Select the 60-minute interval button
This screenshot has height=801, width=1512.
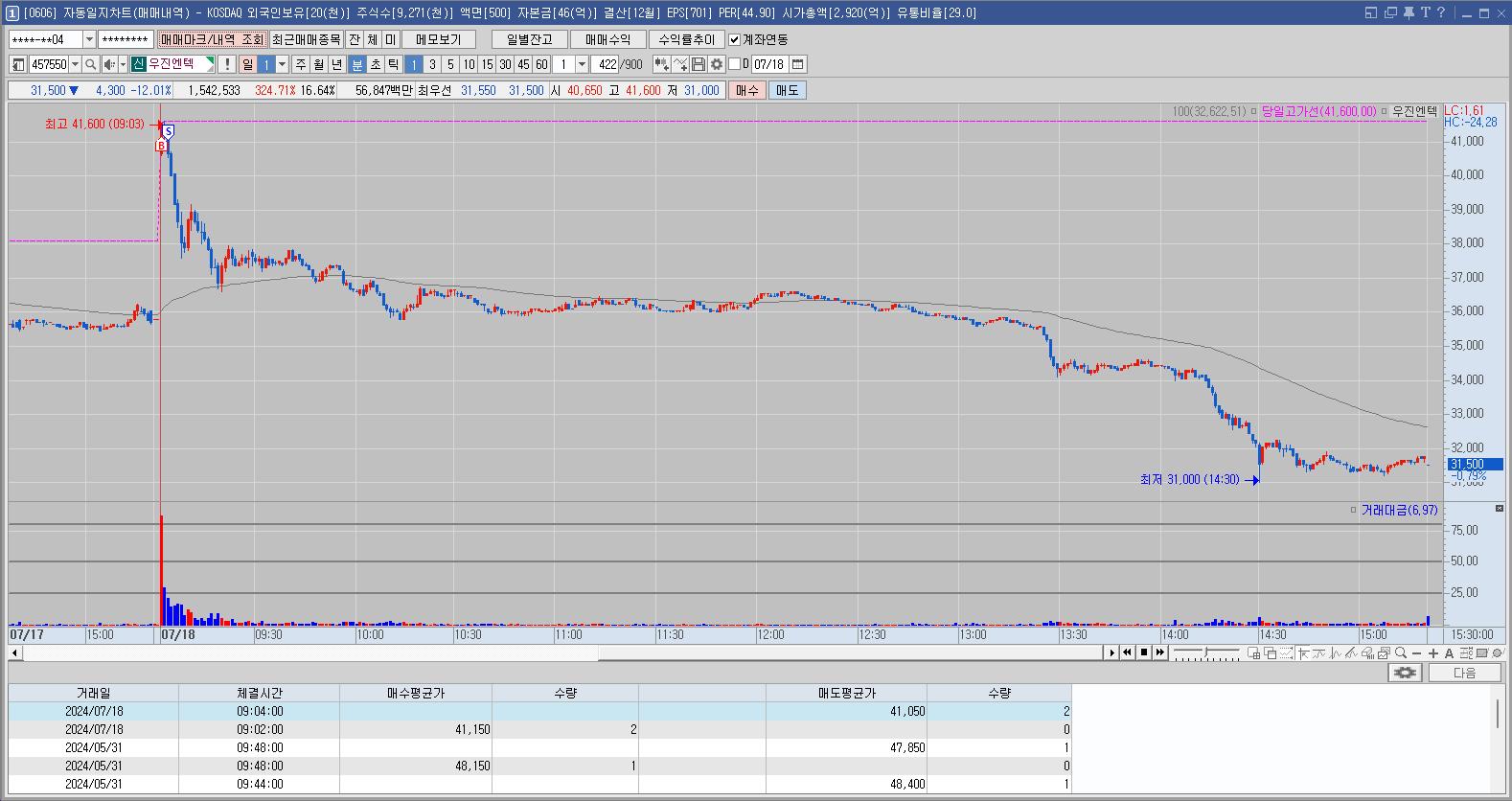(541, 64)
